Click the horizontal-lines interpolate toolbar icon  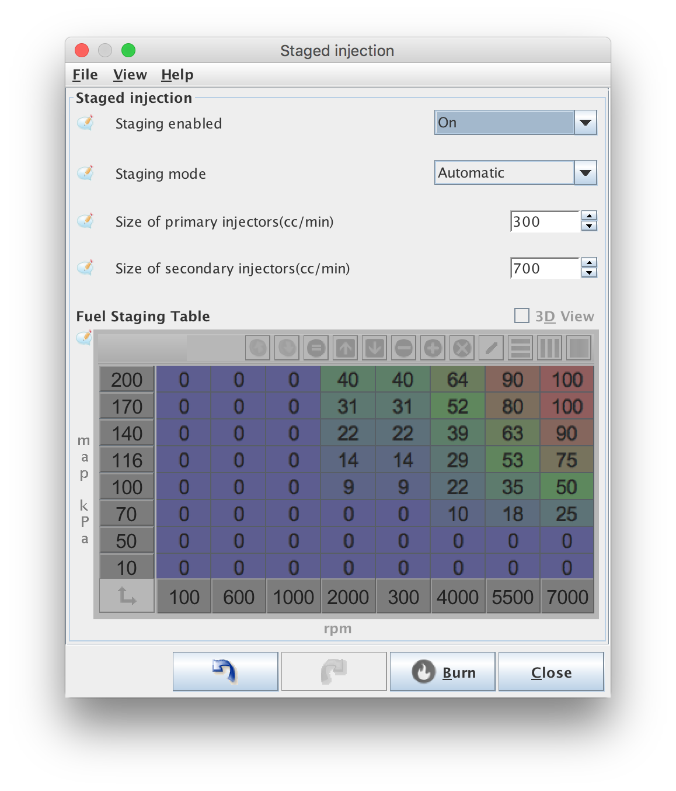tap(521, 348)
